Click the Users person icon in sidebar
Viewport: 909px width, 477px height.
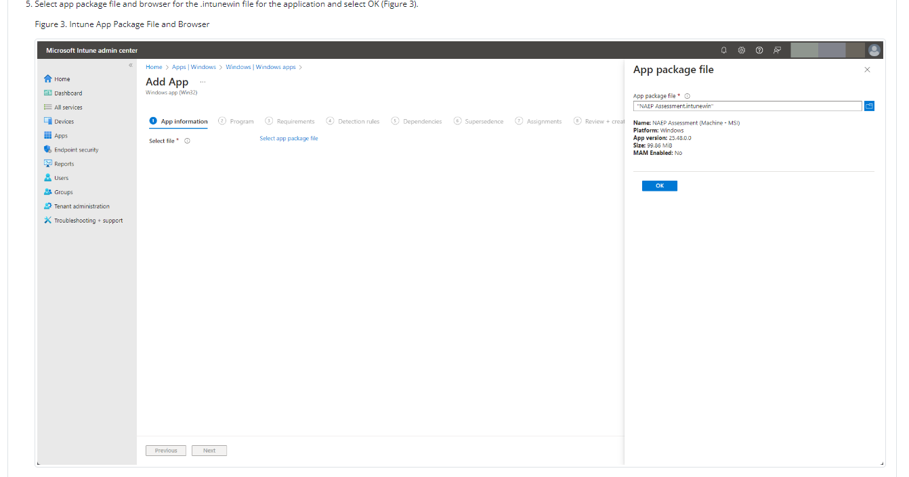[x=48, y=178]
